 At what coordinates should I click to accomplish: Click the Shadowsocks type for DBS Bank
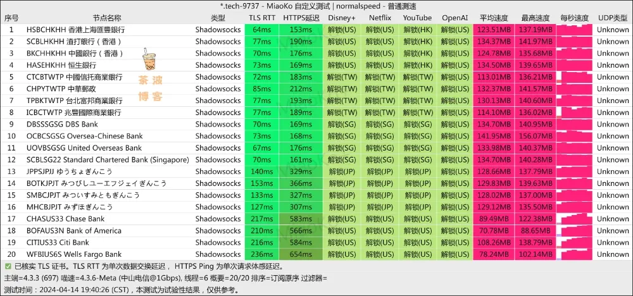click(x=218, y=124)
